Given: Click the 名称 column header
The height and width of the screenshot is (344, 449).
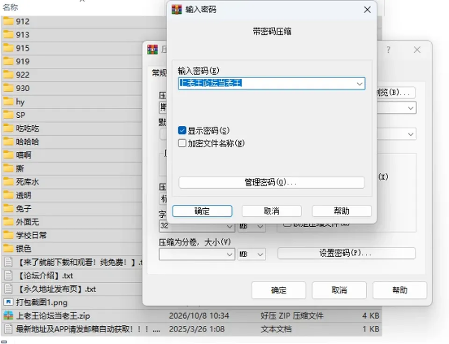Looking at the screenshot, I should click(10, 7).
